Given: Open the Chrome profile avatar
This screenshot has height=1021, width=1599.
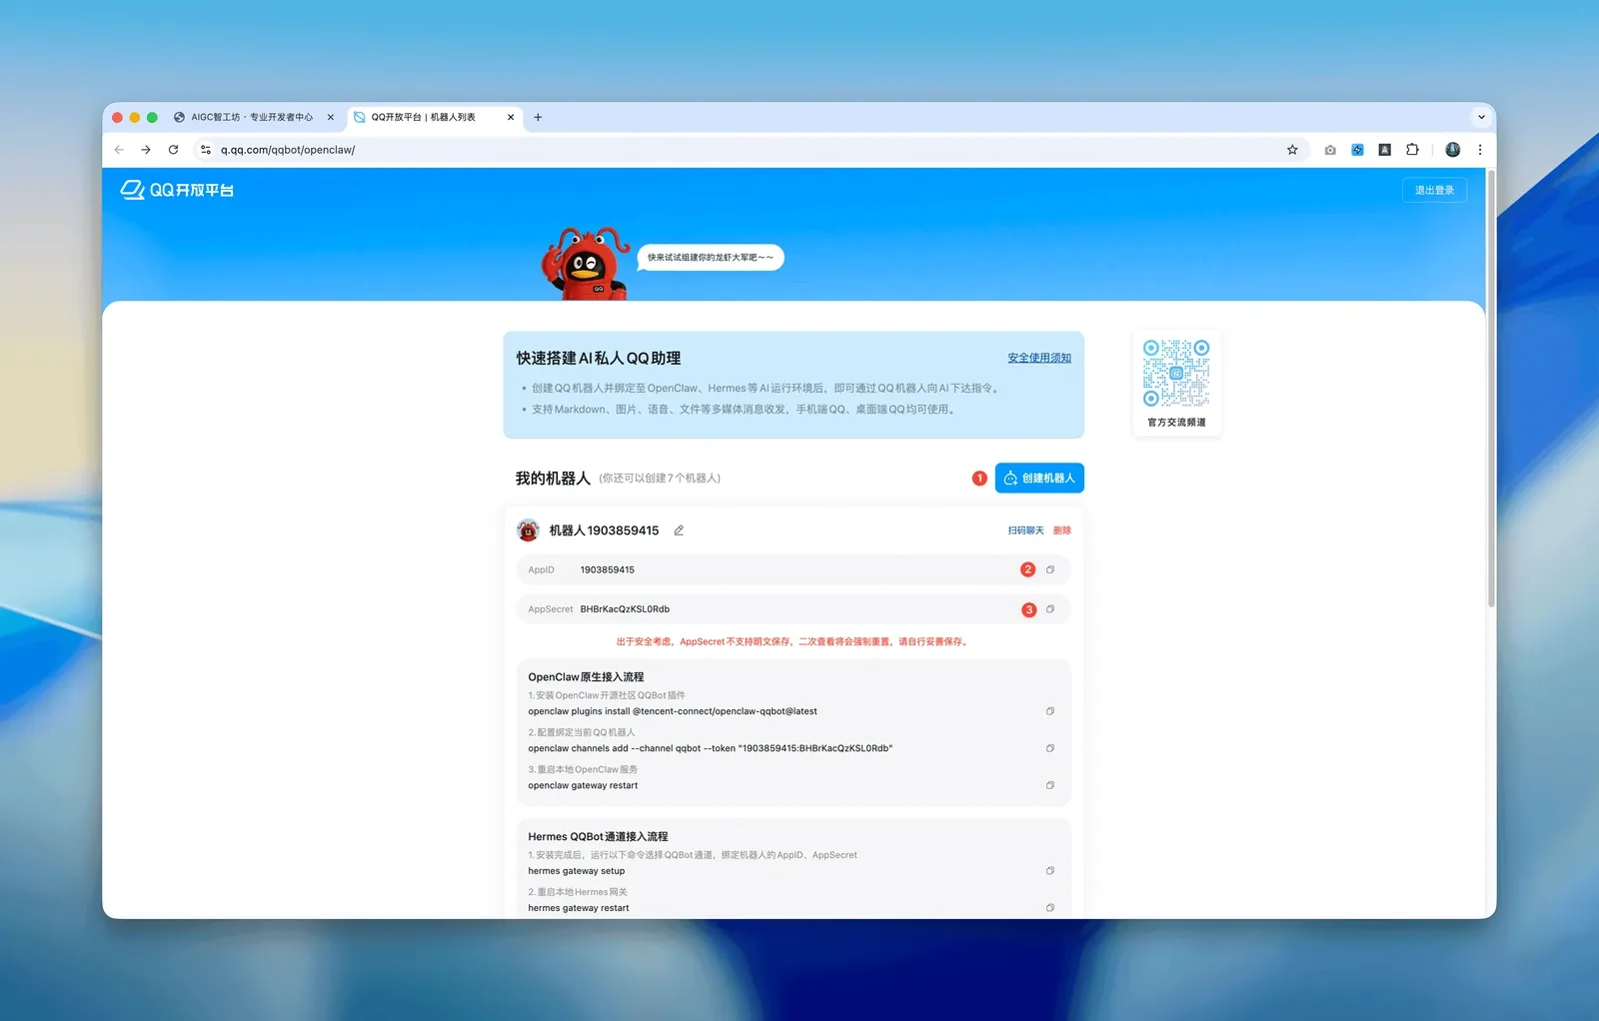Looking at the screenshot, I should (x=1453, y=150).
